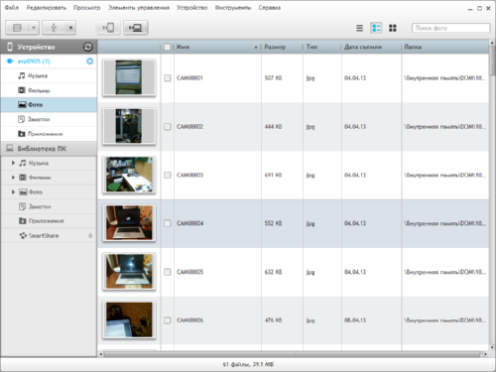Select device avp0905 (1)

tap(34, 62)
